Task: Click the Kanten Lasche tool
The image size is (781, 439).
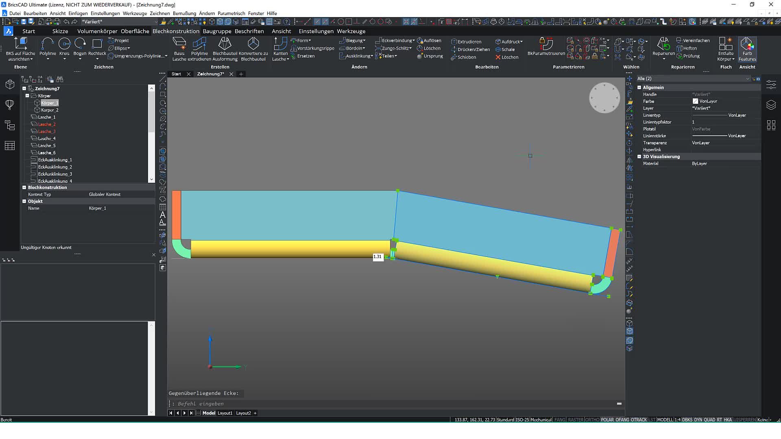Action: point(280,49)
